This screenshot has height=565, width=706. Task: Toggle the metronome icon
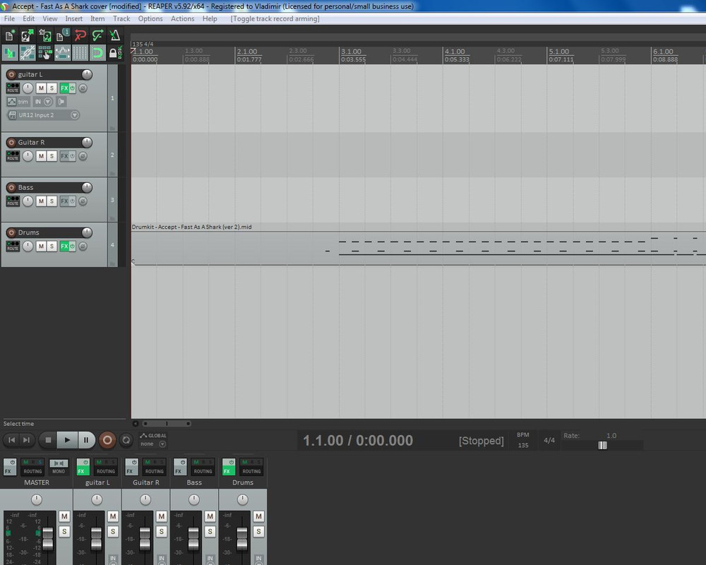[115, 35]
